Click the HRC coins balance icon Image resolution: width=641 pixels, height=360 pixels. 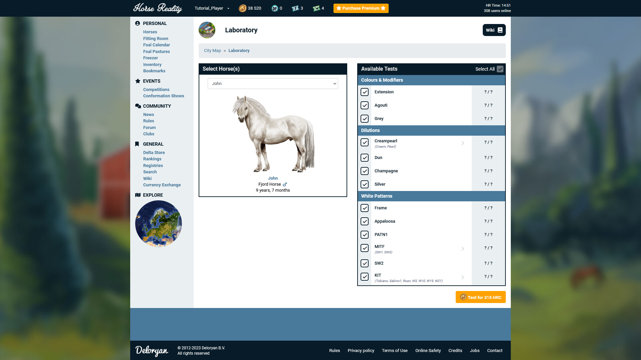click(x=242, y=8)
